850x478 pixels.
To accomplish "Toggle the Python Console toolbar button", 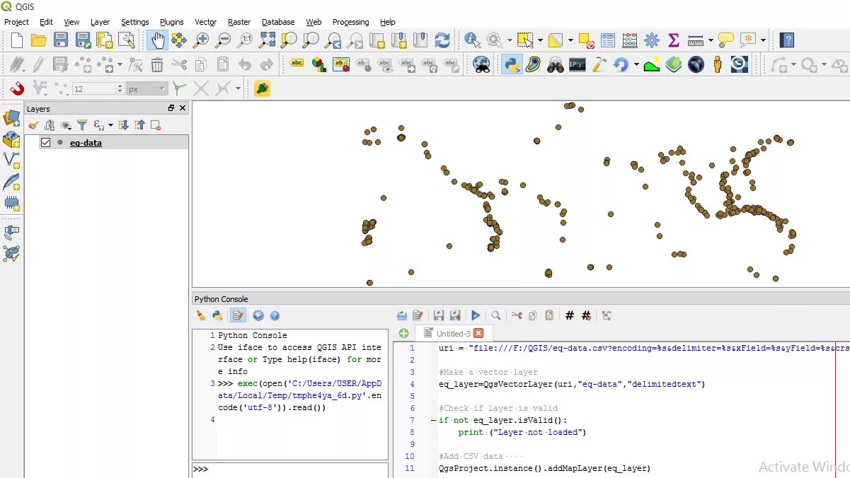I will click(x=512, y=65).
